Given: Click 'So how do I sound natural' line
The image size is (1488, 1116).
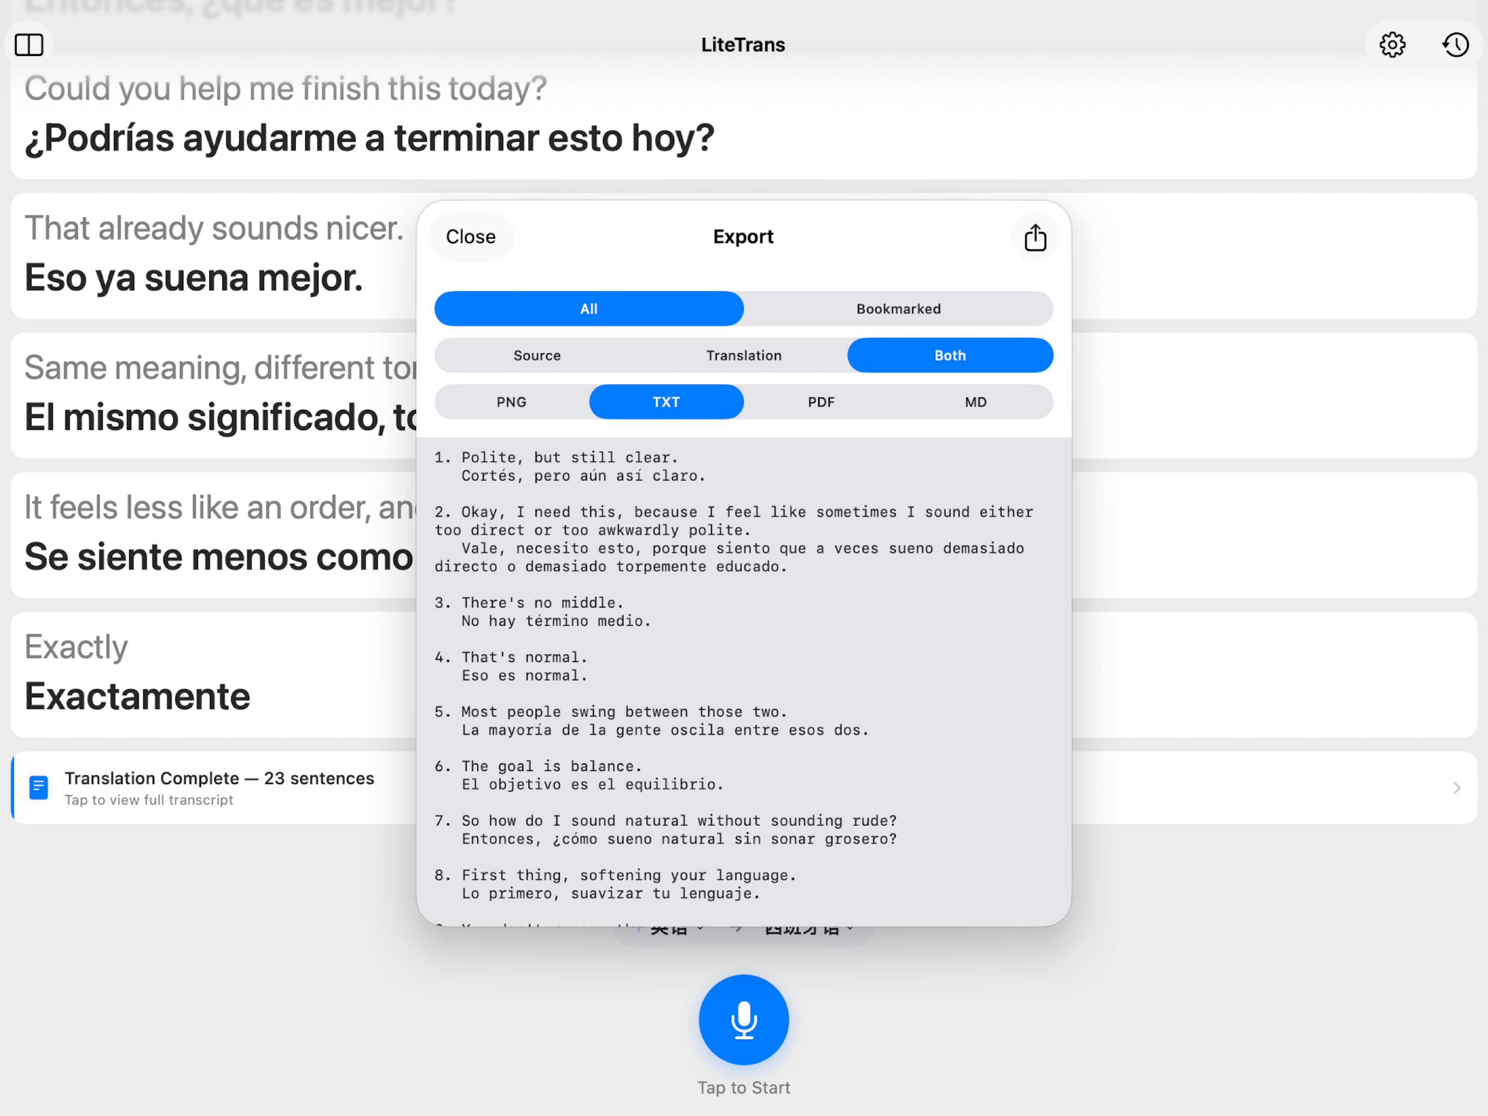Looking at the screenshot, I should 679,821.
